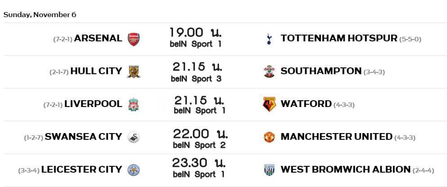This screenshot has height=187, width=447.
Task: Click the beIN Sport 3 channel label
Action: (196, 79)
